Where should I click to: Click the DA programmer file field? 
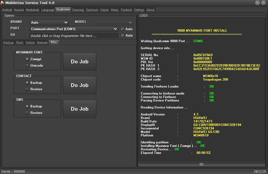click(74, 36)
